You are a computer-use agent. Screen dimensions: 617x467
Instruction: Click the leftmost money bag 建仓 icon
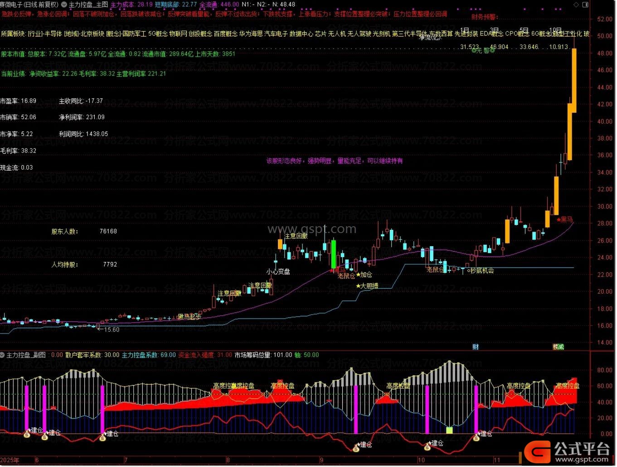(x=27, y=434)
